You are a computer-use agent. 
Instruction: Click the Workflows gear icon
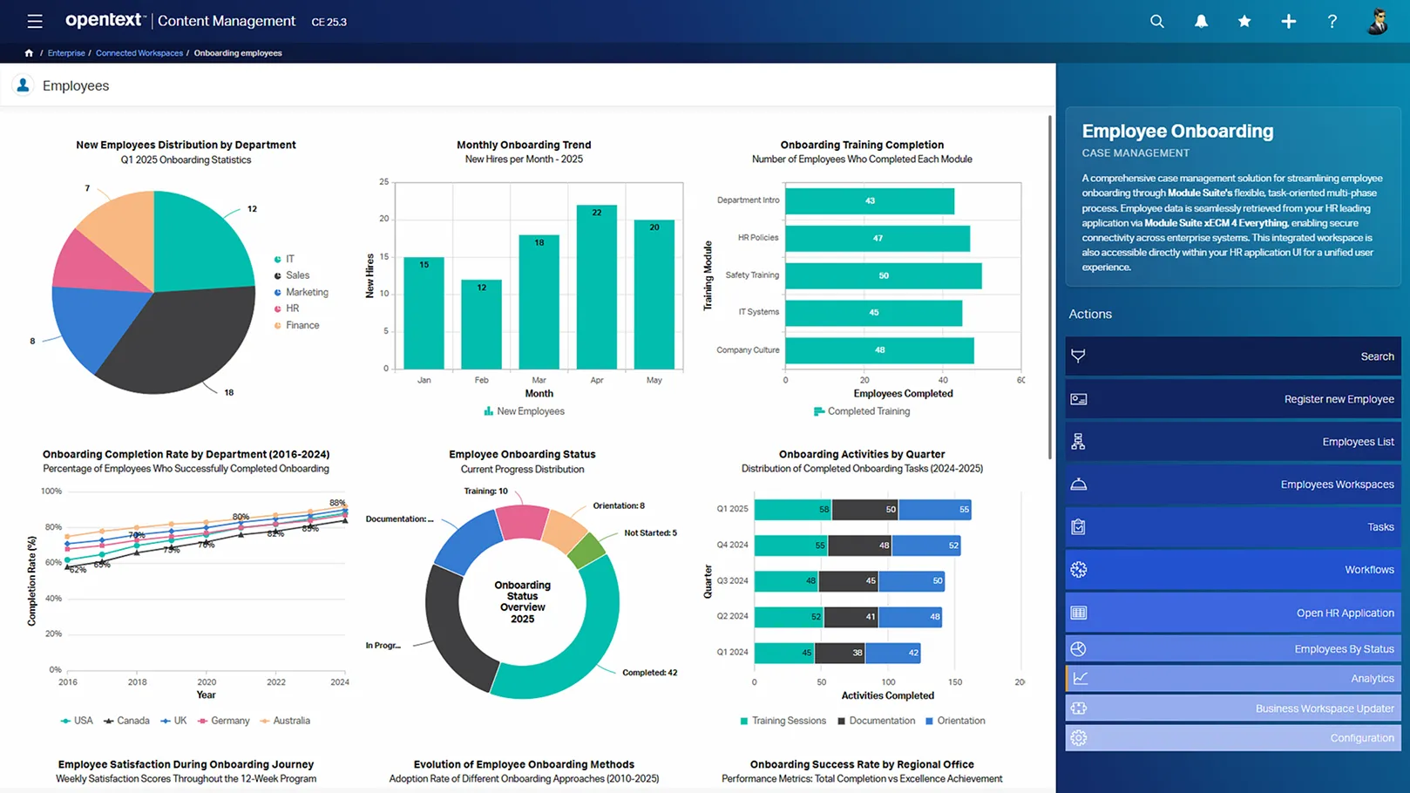[1079, 569]
